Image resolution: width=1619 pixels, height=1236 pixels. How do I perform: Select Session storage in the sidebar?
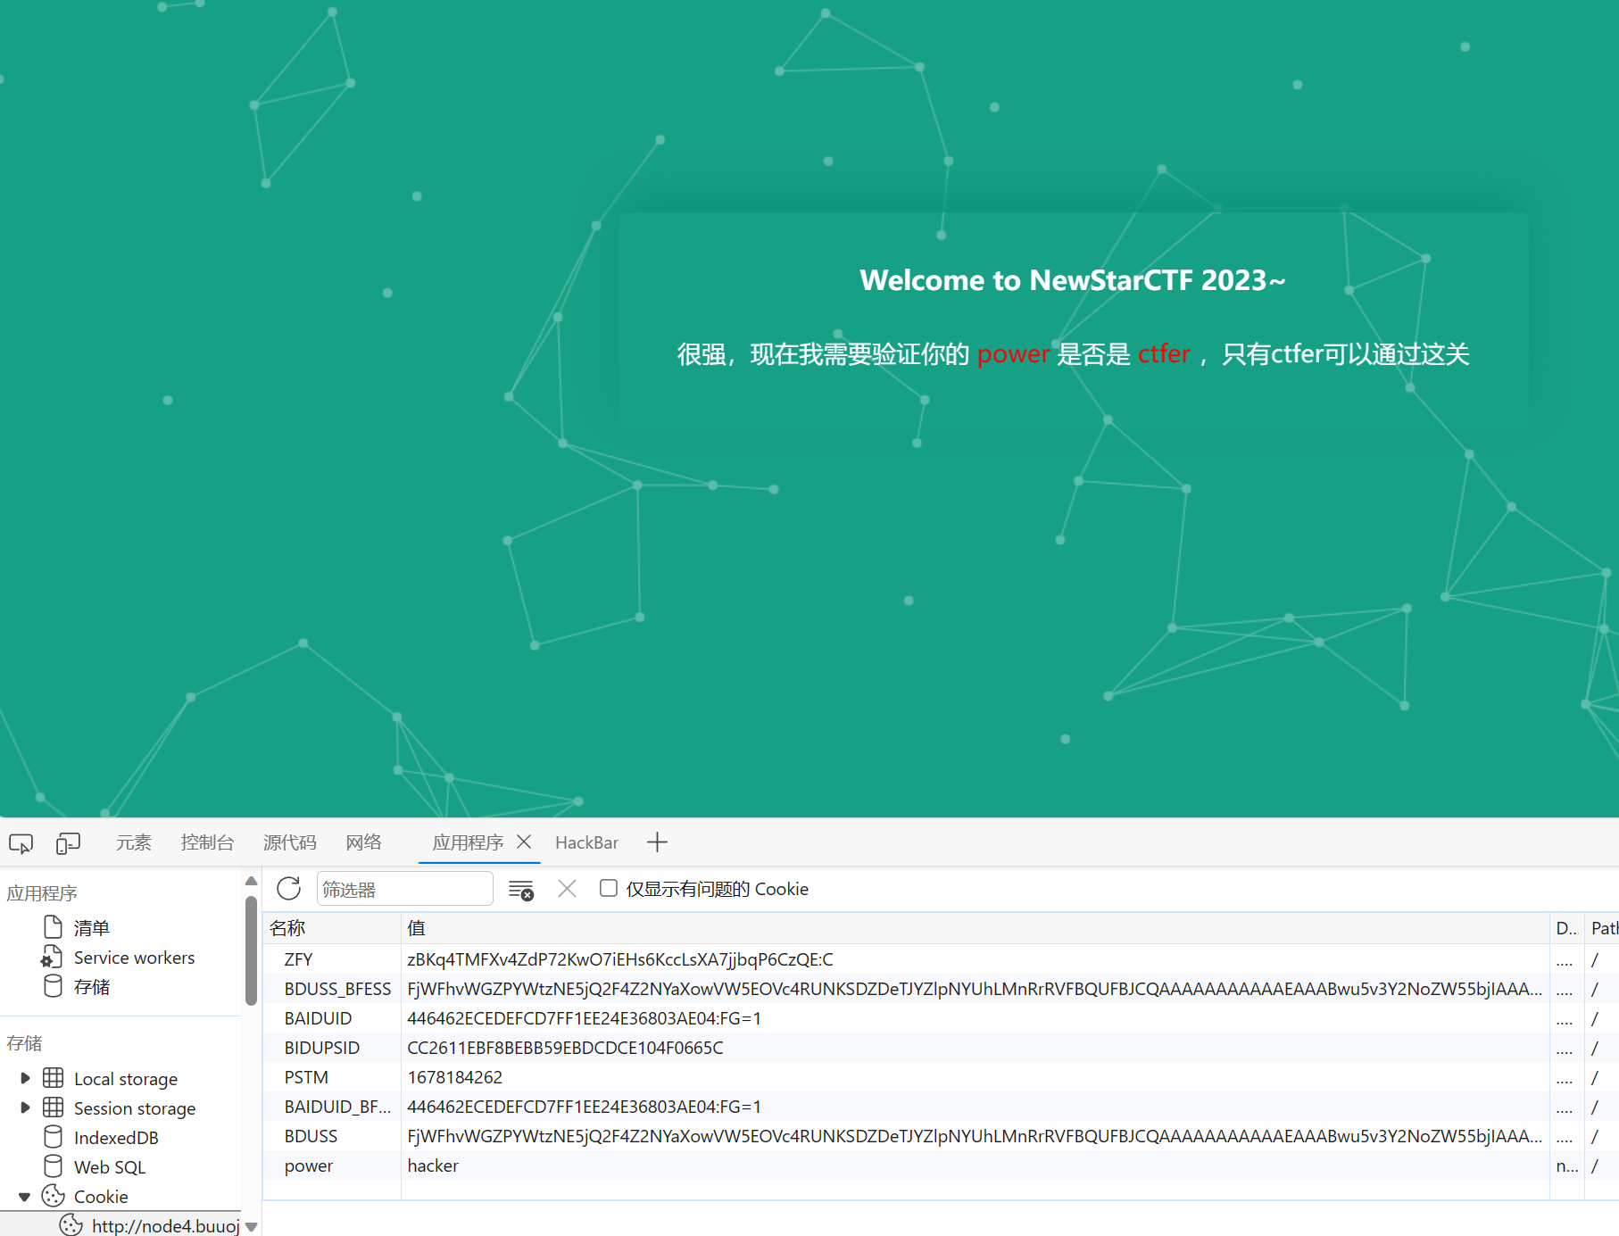tap(135, 1108)
